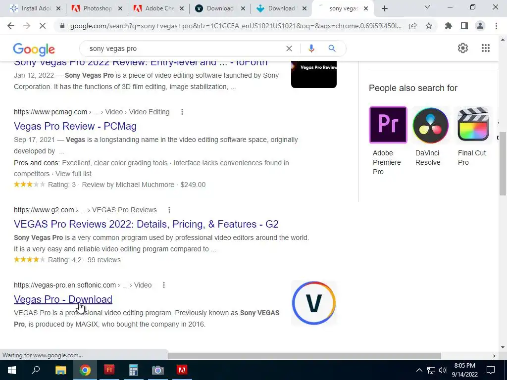Open the Chrome taskbar icon
Screen dimensions: 507x380
85,370
